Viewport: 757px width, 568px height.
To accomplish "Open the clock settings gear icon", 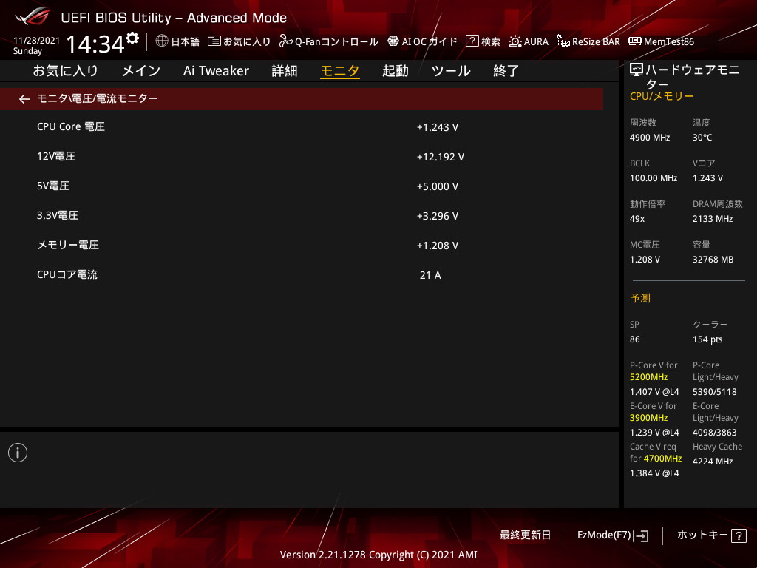I will tap(132, 38).
